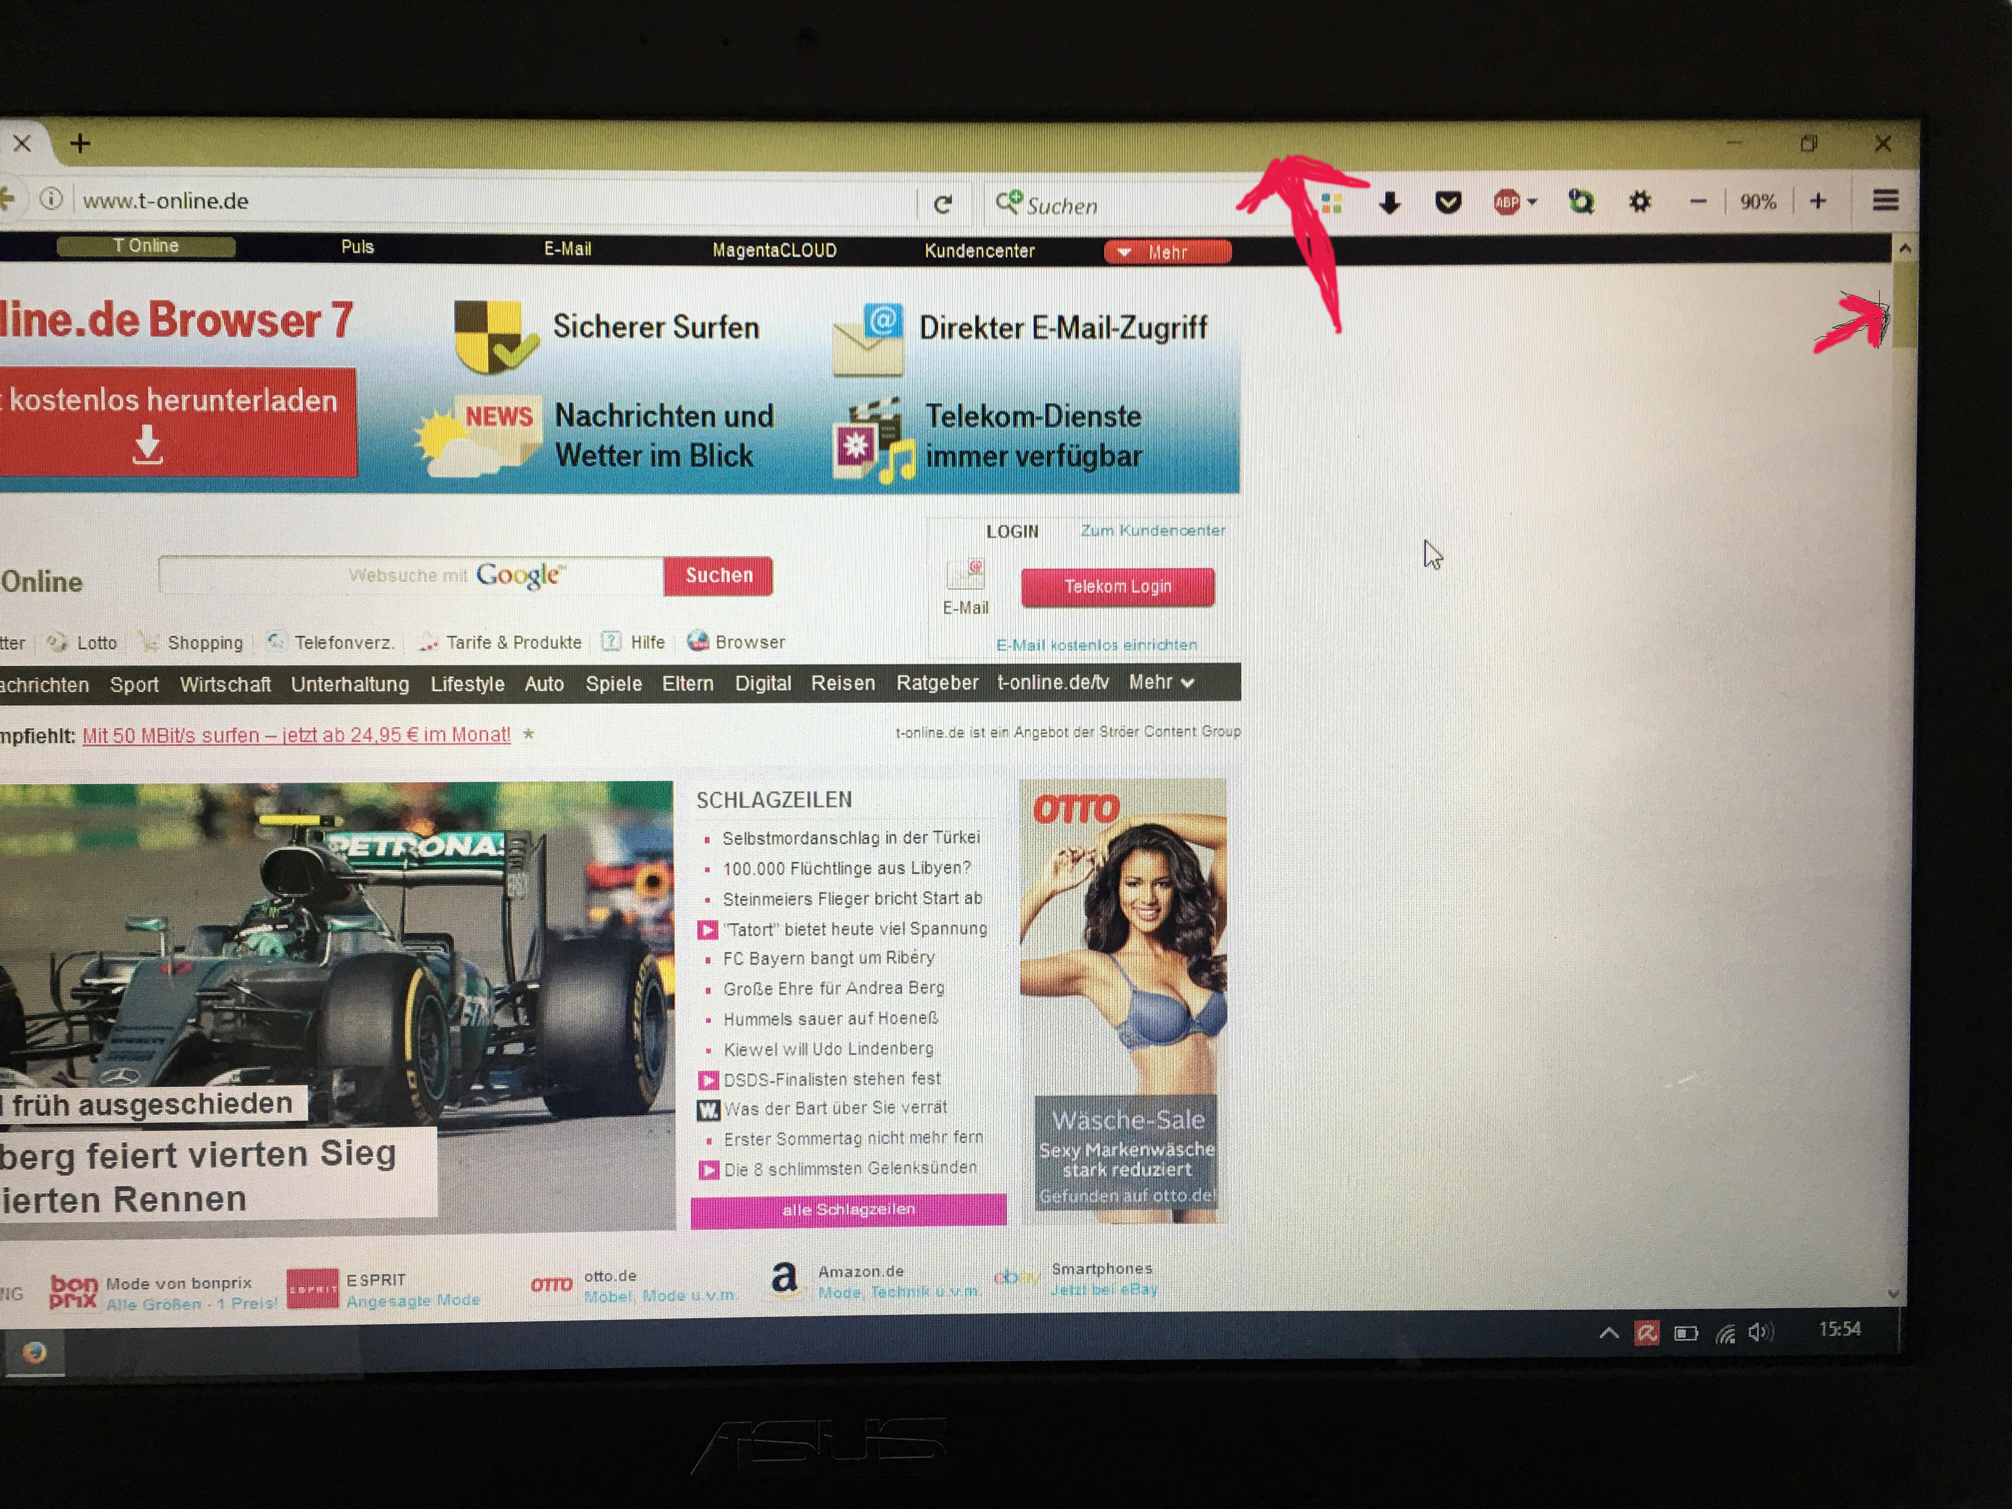Expand the red Mehr dropdown

[1167, 252]
